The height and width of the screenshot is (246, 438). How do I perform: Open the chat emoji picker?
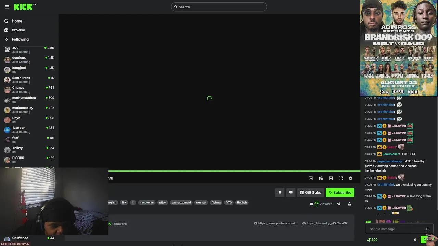(x=428, y=229)
